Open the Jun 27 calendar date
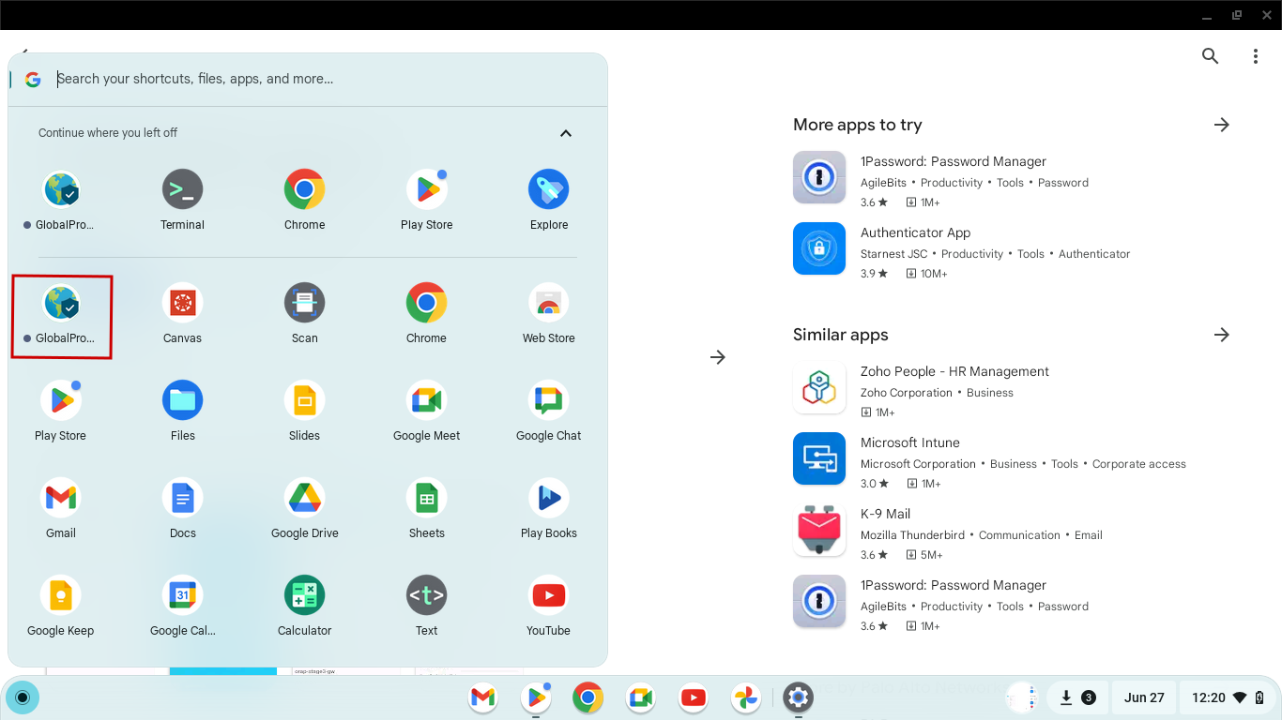This screenshot has height=720, width=1282. coord(1144,697)
